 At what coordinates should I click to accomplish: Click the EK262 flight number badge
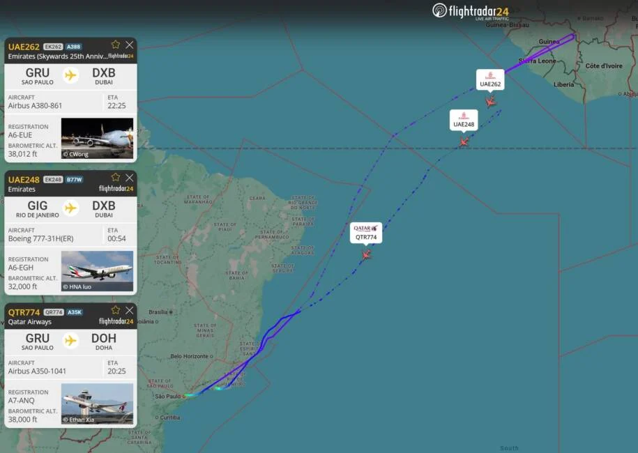(x=53, y=47)
